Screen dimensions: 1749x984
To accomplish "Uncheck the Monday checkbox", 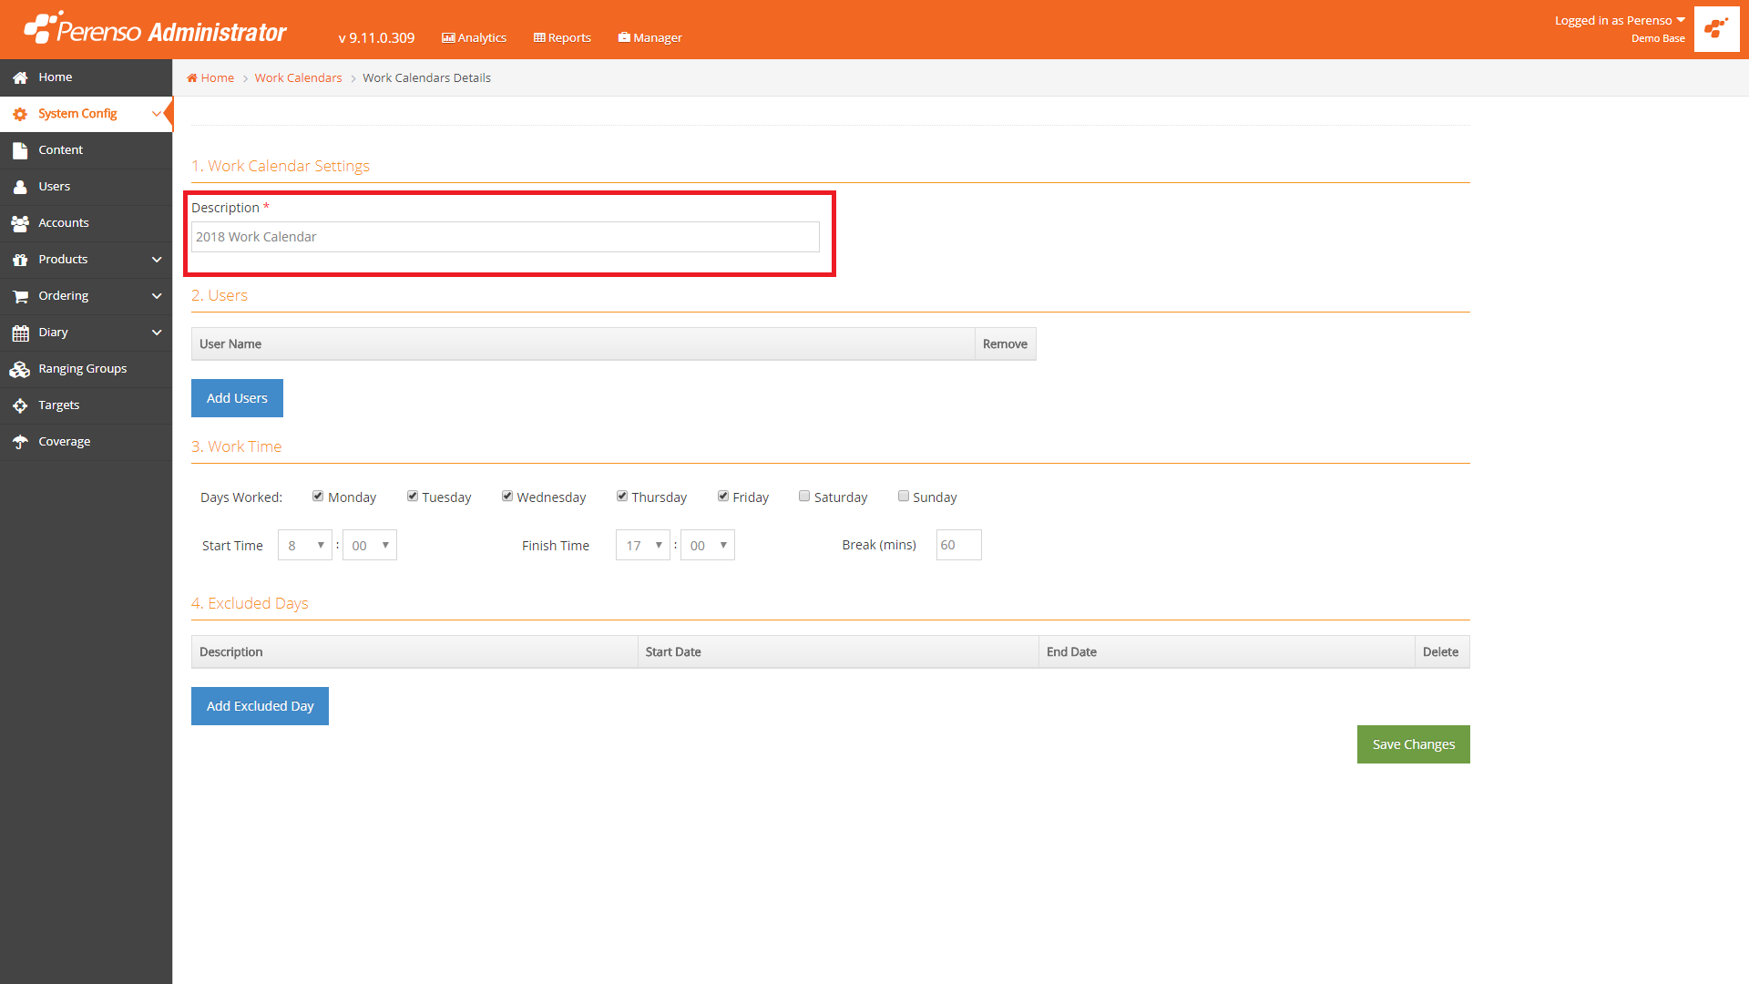I will click(318, 497).
